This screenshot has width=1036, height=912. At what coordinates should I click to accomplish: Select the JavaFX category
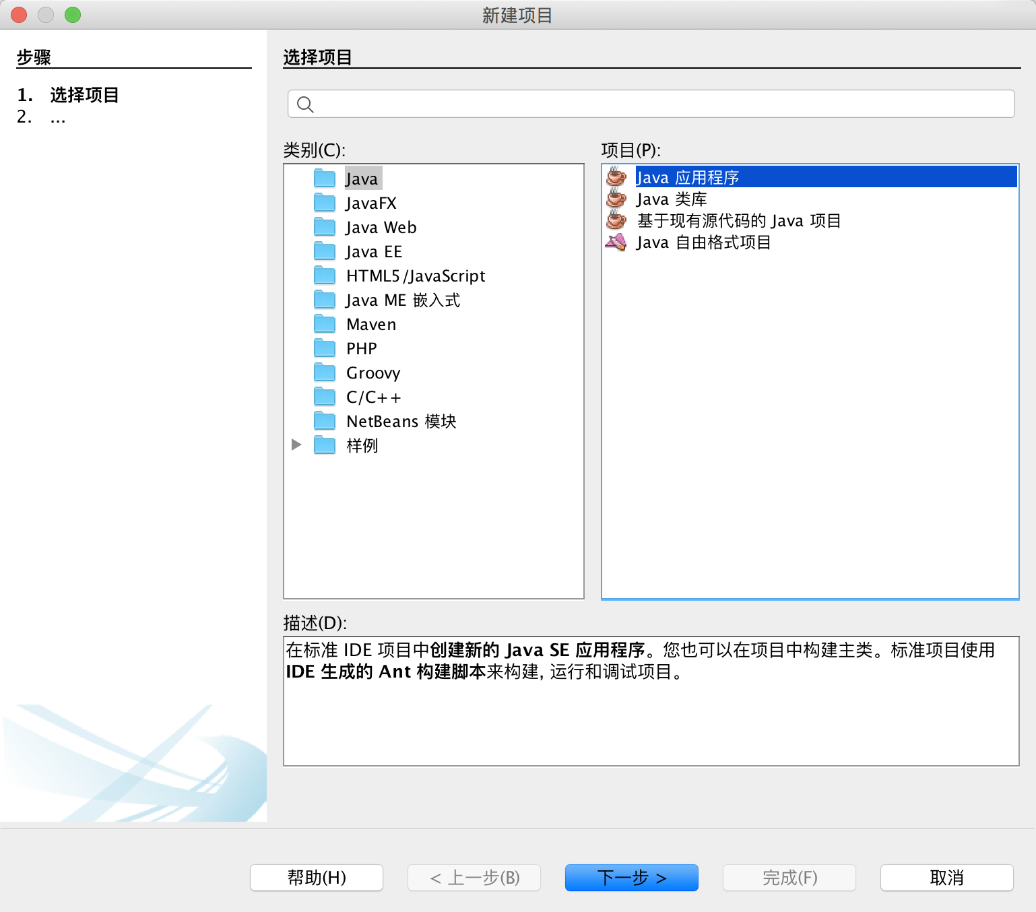pos(371,203)
